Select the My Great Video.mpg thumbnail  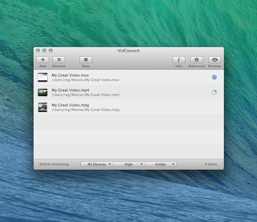click(42, 107)
